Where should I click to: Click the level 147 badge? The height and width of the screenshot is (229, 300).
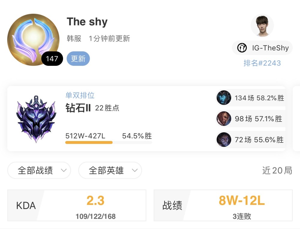52,59
